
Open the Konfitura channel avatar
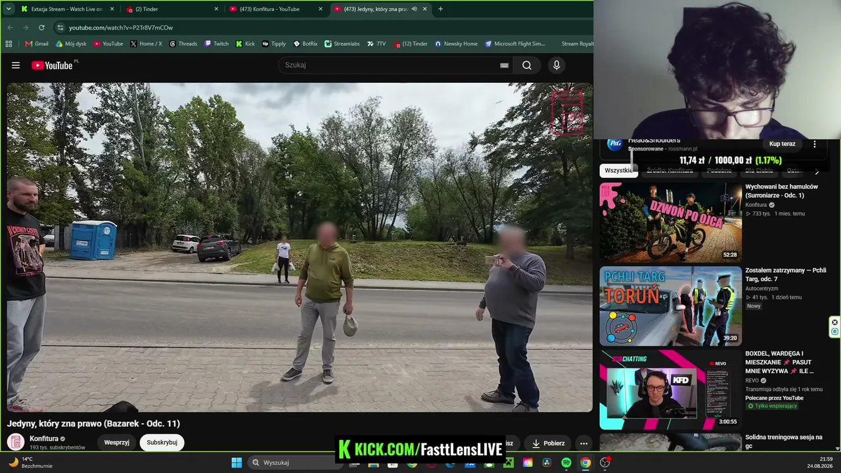point(16,442)
